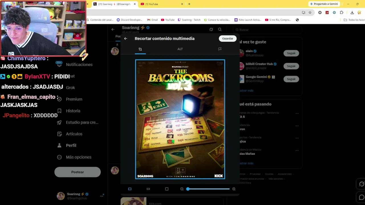The width and height of the screenshot is (365, 205).
Task: Open options for the Mojica trend
Action: point(297,138)
